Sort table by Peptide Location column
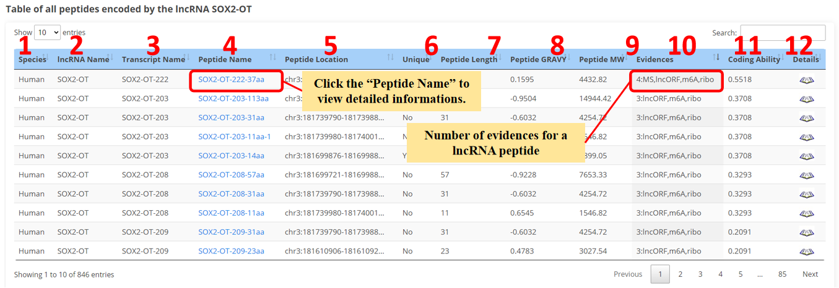Image resolution: width=839 pixels, height=288 pixels. tap(316, 59)
